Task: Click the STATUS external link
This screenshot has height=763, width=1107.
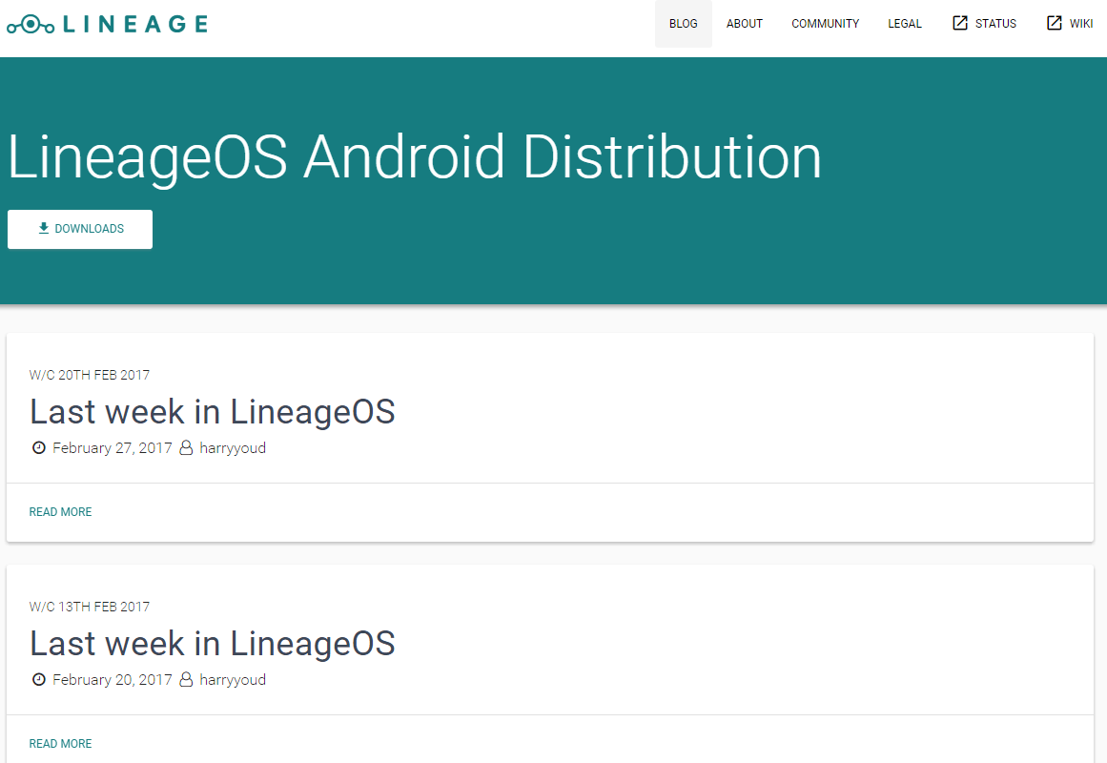Action: [994, 23]
